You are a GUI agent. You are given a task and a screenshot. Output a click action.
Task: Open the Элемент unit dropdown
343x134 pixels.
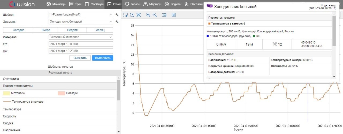point(81,22)
